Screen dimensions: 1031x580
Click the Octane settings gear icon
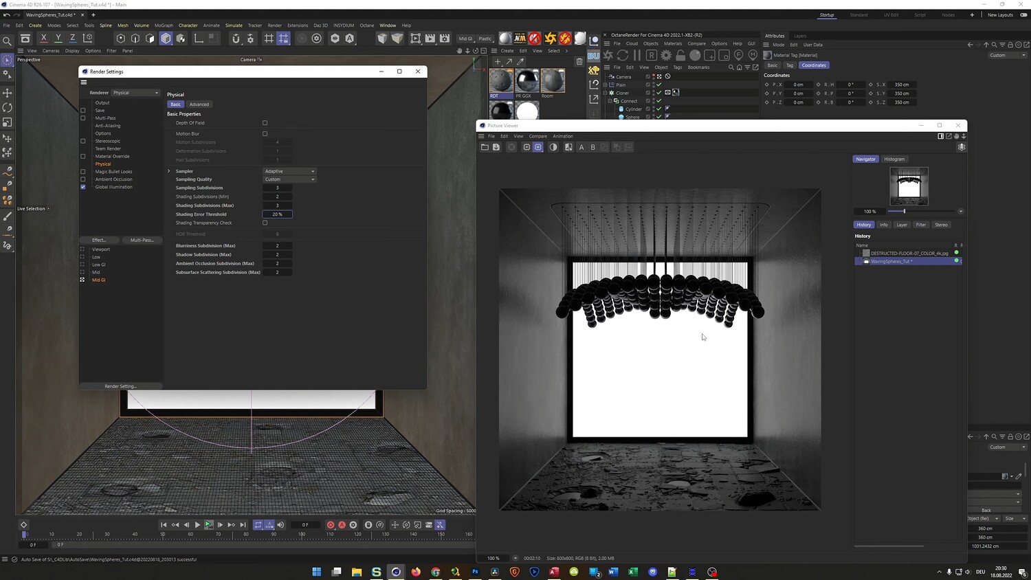point(666,55)
